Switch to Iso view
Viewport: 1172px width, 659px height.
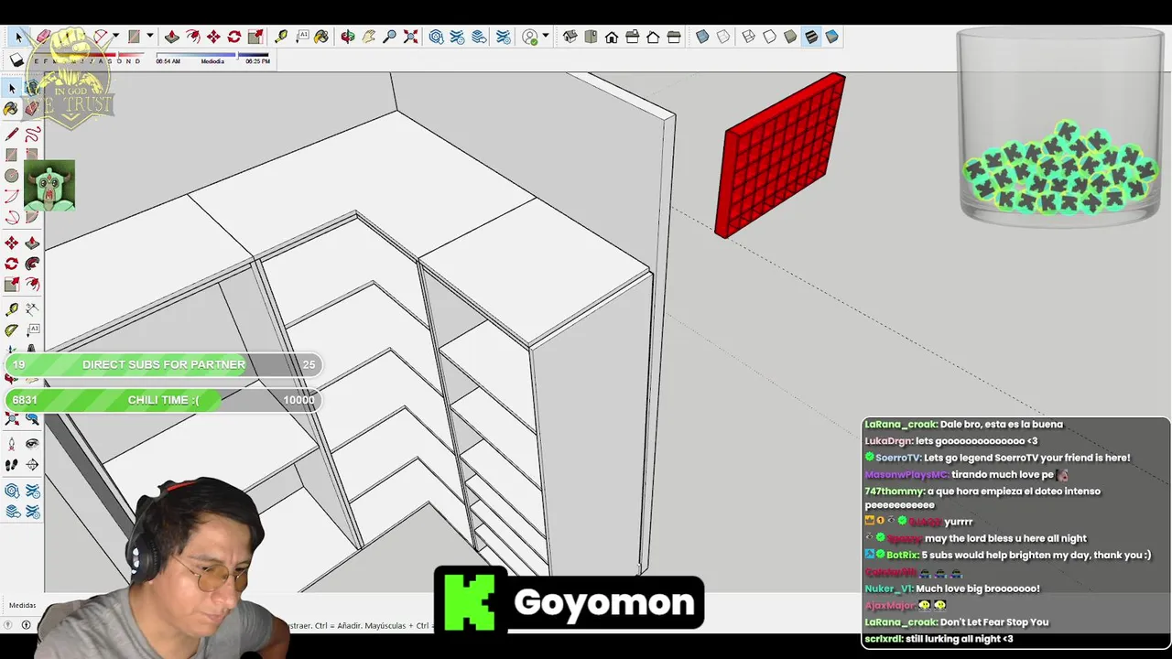click(x=570, y=37)
